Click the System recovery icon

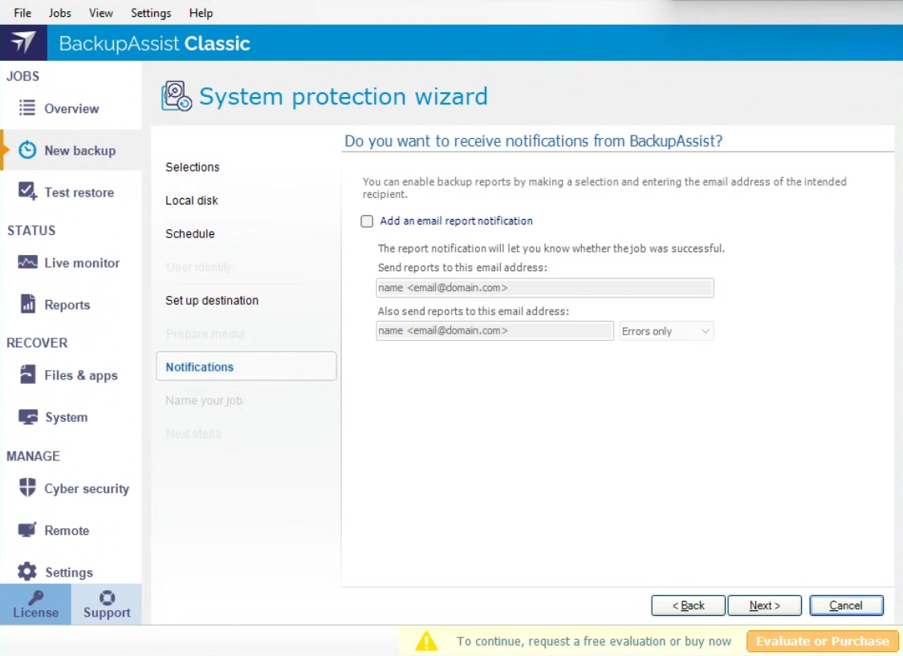[27, 417]
